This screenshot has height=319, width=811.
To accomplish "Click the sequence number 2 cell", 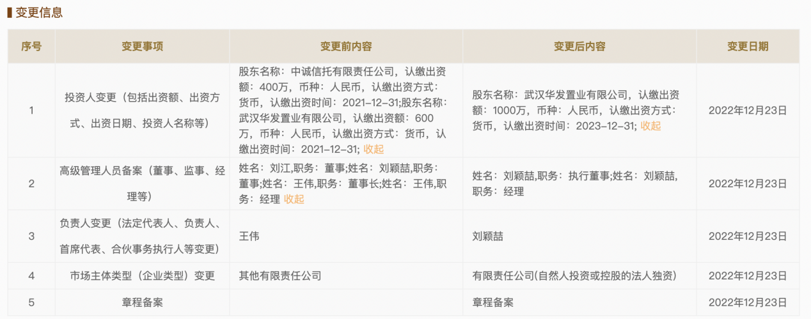I will (31, 183).
